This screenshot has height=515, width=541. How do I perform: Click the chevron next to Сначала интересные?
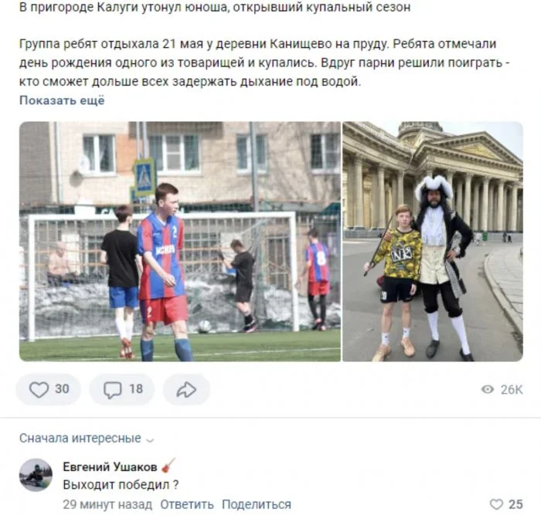(150, 440)
